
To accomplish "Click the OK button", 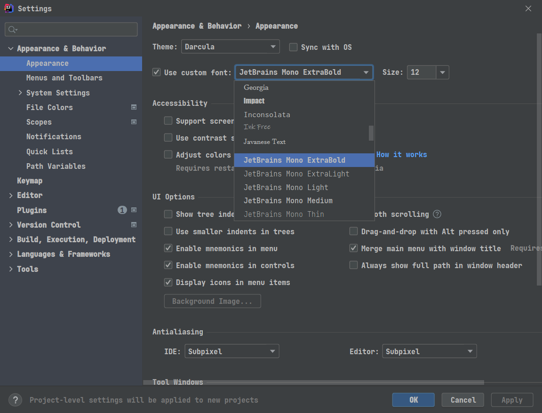I will coord(414,400).
